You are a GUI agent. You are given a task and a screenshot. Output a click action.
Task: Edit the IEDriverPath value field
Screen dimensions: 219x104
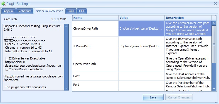[141, 46]
